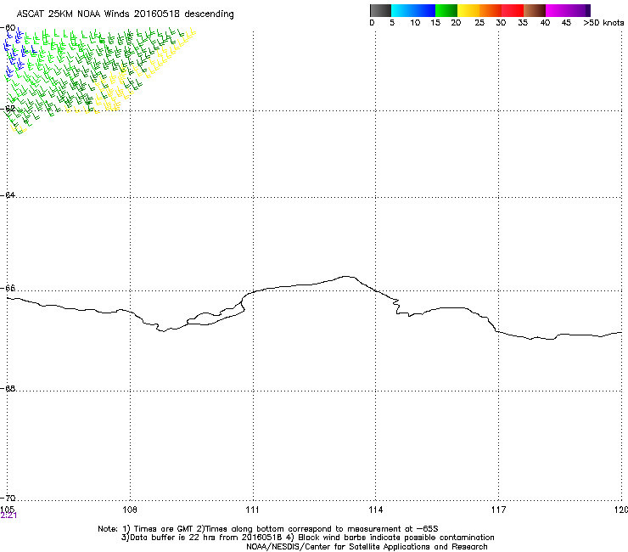This screenshot has height=552, width=628.
Task: Click the red 30-35 knots legend swatch
Action: [513, 10]
